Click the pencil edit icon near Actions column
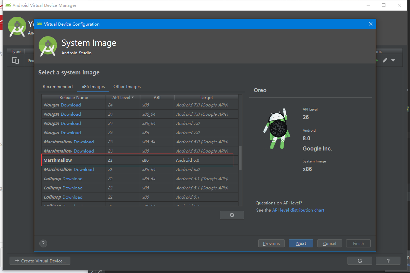 click(x=385, y=60)
